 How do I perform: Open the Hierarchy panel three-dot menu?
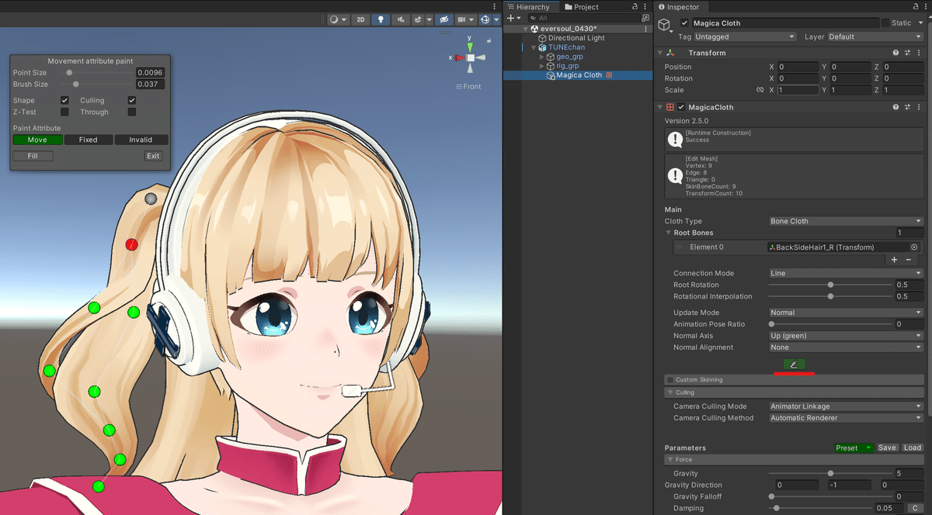click(646, 7)
